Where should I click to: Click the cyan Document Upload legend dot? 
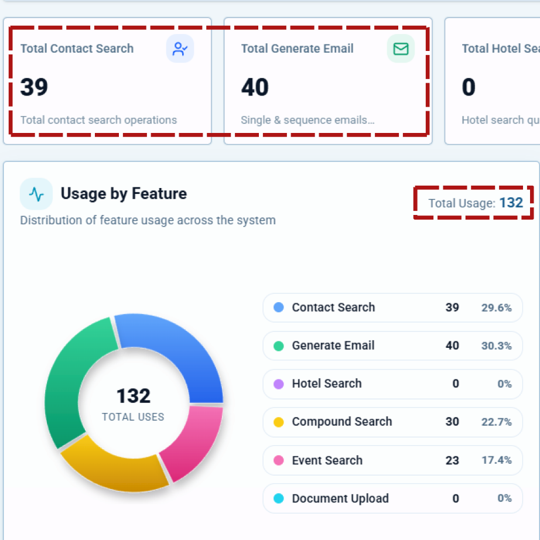click(x=279, y=498)
